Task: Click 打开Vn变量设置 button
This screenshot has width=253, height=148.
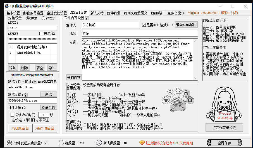Action: [224, 128]
